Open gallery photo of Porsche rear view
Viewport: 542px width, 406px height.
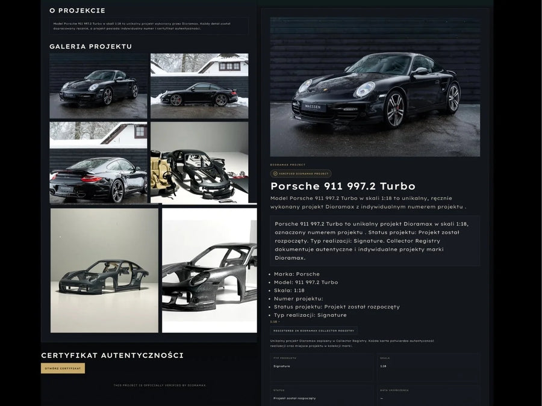[x=98, y=162]
